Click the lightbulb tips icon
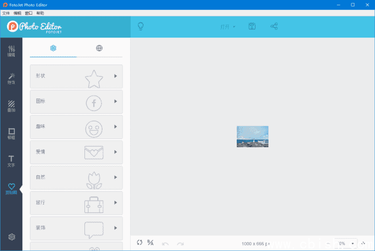The height and width of the screenshot is (251, 375). tap(141, 26)
